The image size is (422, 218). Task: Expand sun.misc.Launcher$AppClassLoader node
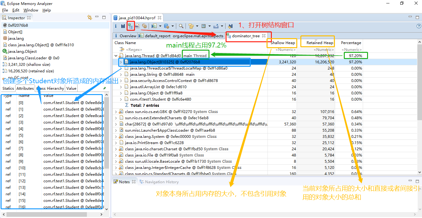coord(116,130)
